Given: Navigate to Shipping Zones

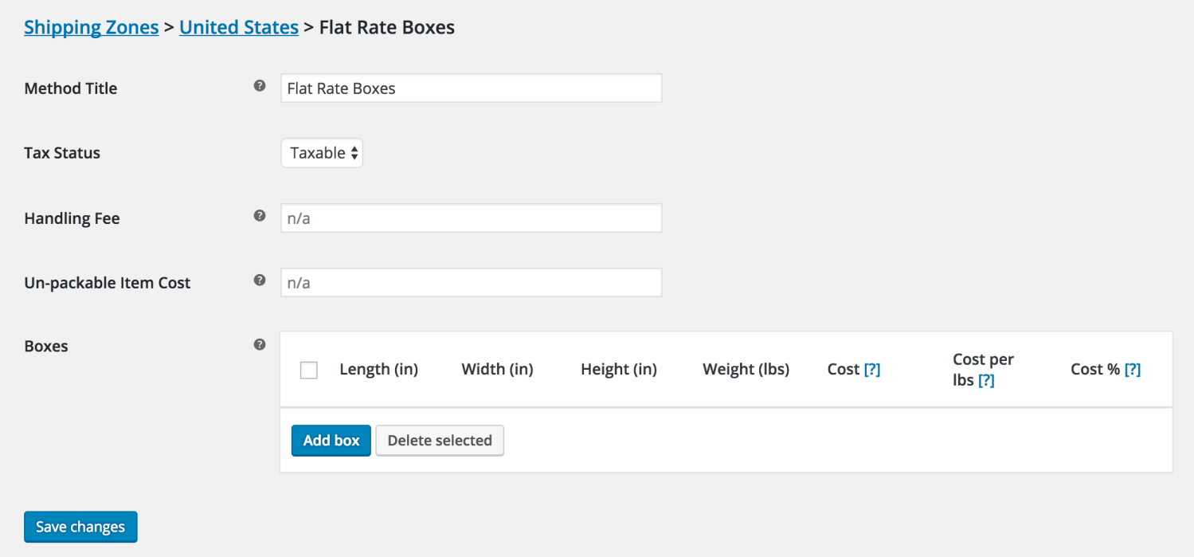Looking at the screenshot, I should click(91, 27).
